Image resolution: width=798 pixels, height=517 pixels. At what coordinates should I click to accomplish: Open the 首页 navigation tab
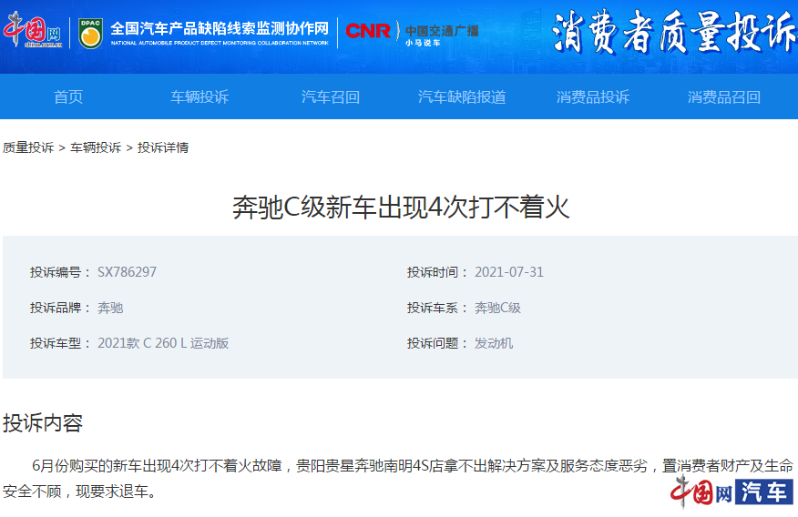[x=68, y=97]
